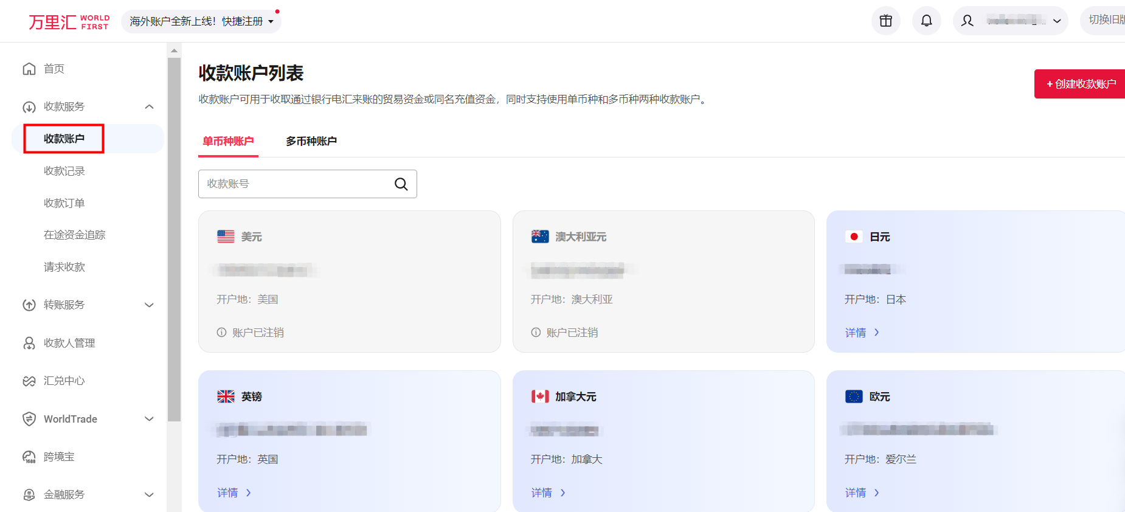Open the 海外账户全新上线 dropdown

201,21
